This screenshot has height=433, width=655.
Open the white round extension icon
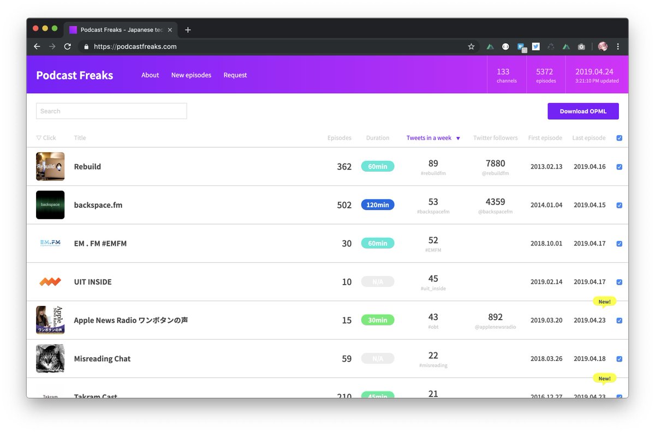(x=505, y=47)
